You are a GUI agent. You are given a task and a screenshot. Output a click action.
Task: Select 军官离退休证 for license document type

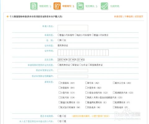(x=89, y=65)
